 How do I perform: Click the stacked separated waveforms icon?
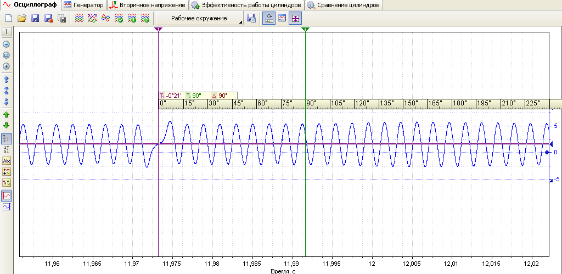pos(79,18)
